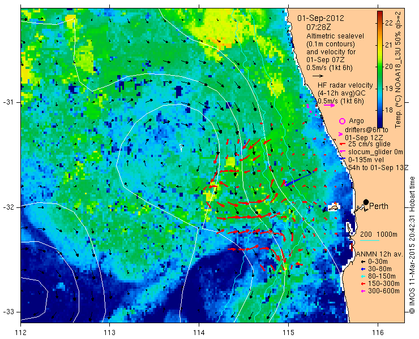
Task: Click the -32 latitude axis label
Action: coord(8,207)
